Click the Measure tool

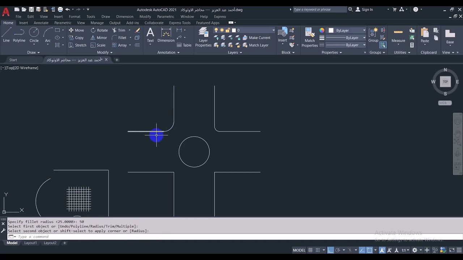pos(398,35)
